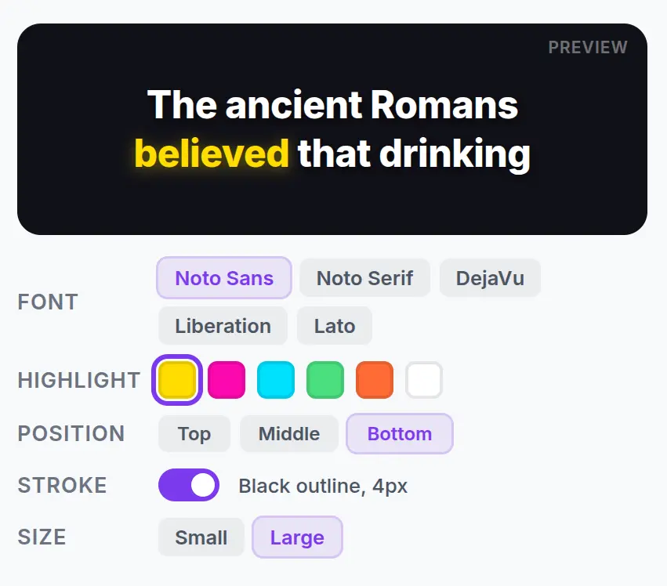The image size is (667, 586).
Task: Keep the Large caption size selected
Action: (x=297, y=537)
